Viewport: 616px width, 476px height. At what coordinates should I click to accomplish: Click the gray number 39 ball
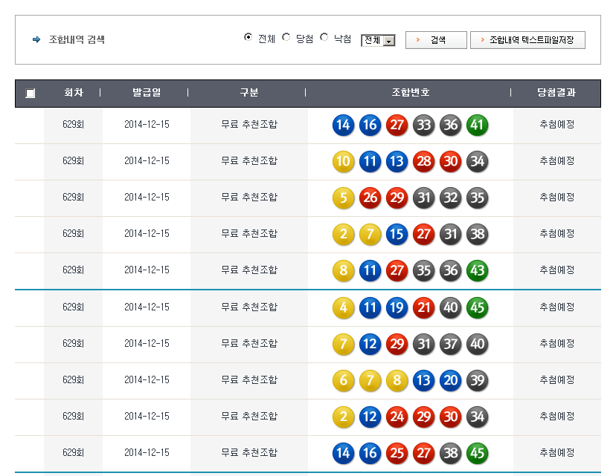477,379
